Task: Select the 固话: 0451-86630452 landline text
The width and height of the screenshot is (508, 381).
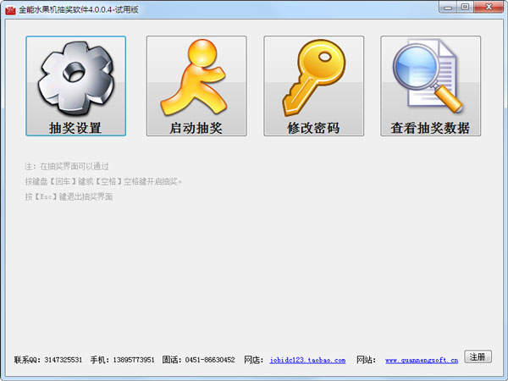Action: (199, 360)
